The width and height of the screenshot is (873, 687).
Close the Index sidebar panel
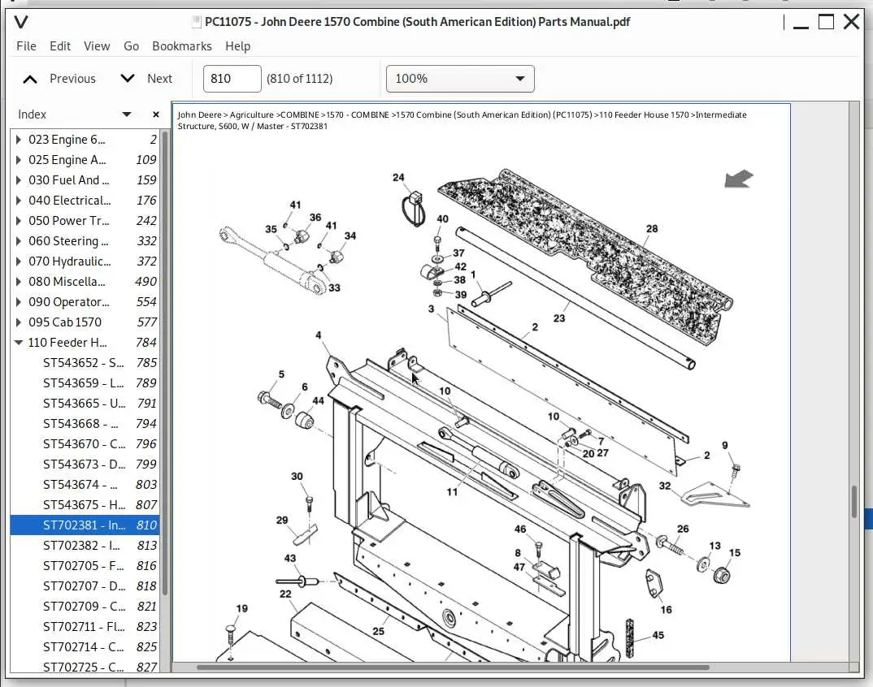(x=156, y=114)
